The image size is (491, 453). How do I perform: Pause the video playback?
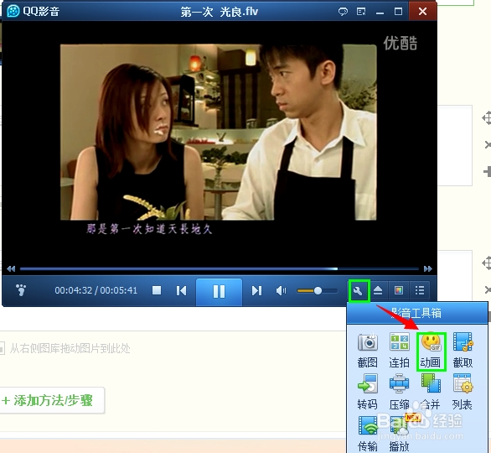(219, 292)
